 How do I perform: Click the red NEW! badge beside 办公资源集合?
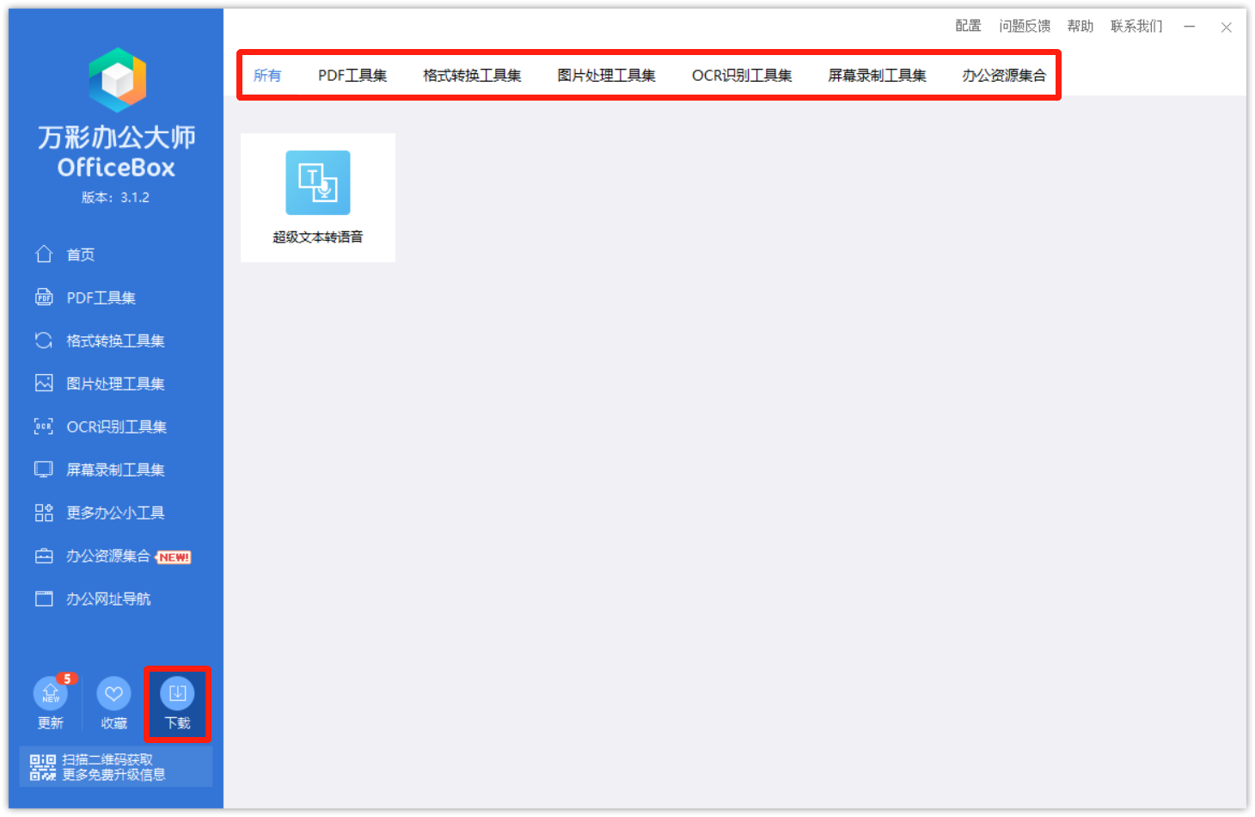(174, 557)
